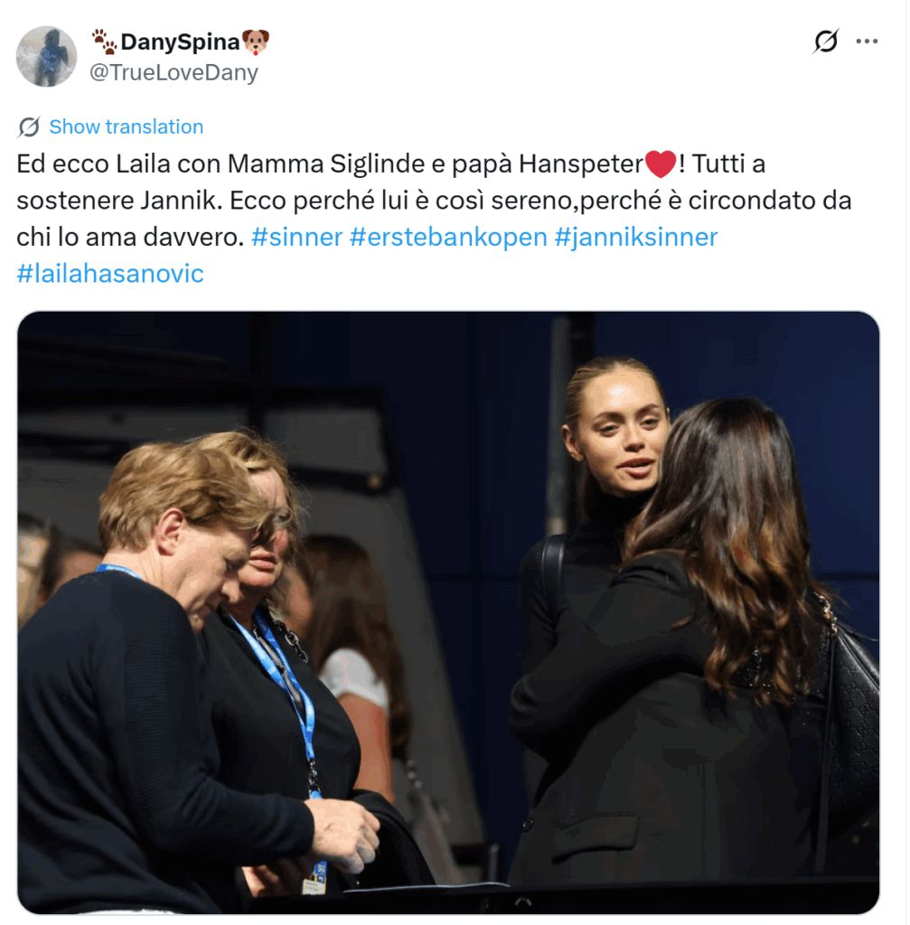The height and width of the screenshot is (925, 910).
Task: Open DanySpina's profile avatar
Action: click(46, 56)
